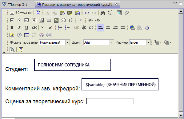Justify the text alignment
184x119 pixels.
tap(123, 28)
